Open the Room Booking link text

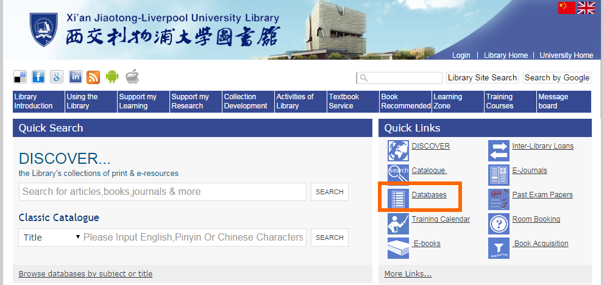(536, 219)
